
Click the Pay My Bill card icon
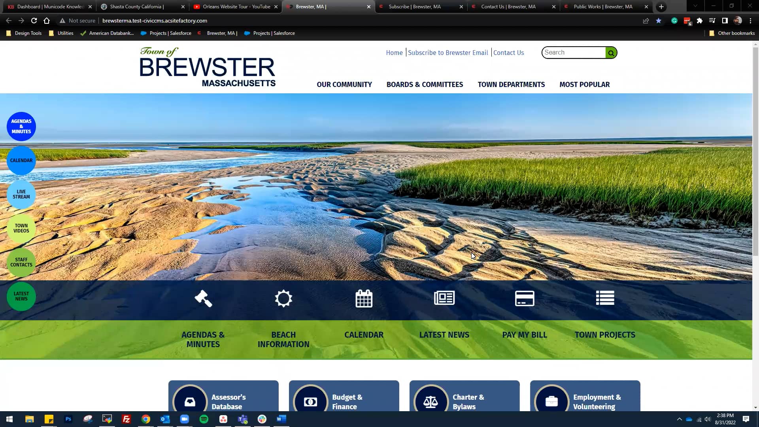coord(525,298)
